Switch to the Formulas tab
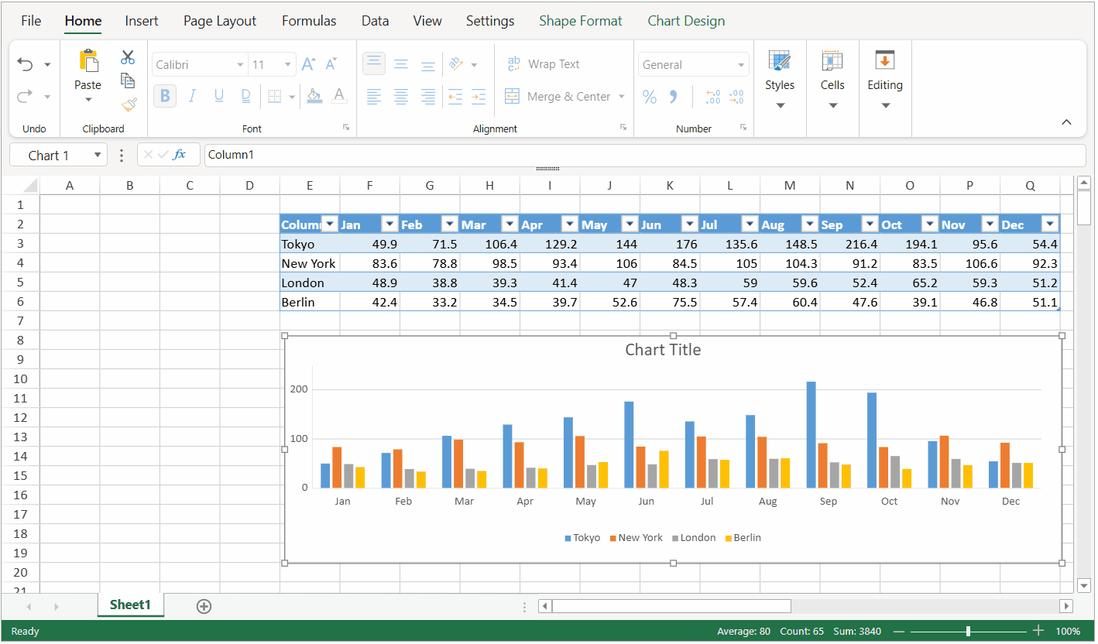 tap(309, 21)
